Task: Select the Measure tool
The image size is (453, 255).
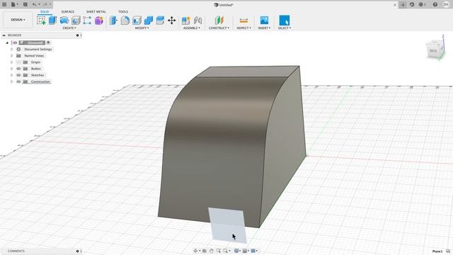Action: tap(243, 21)
